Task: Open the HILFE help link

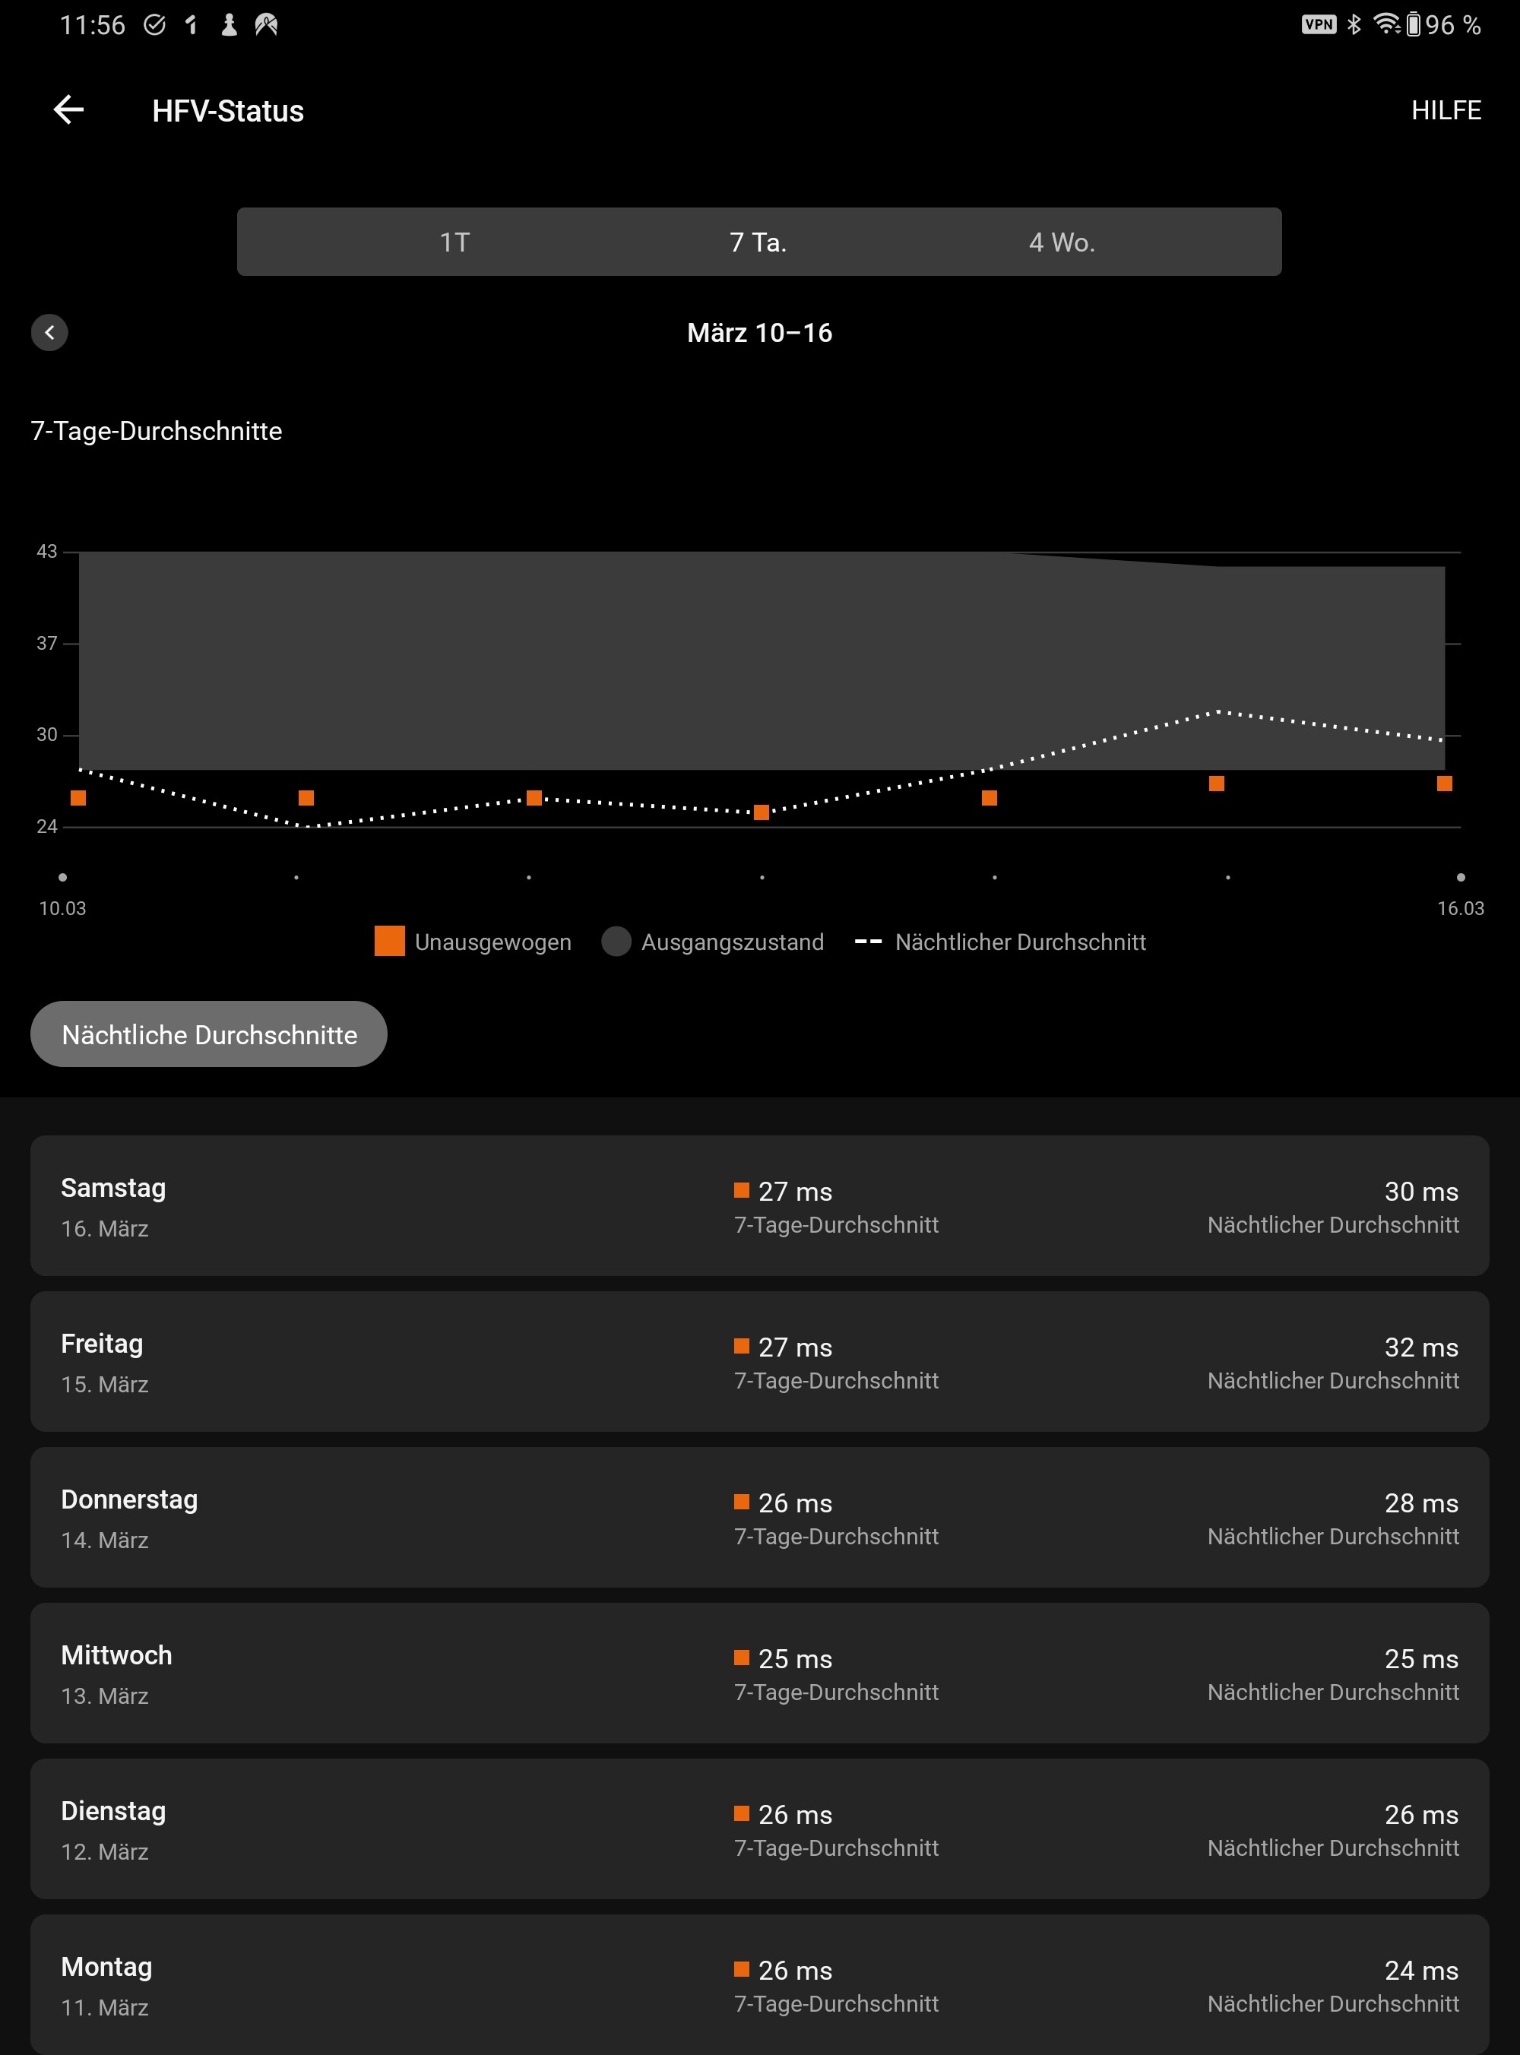Action: click(x=1446, y=110)
